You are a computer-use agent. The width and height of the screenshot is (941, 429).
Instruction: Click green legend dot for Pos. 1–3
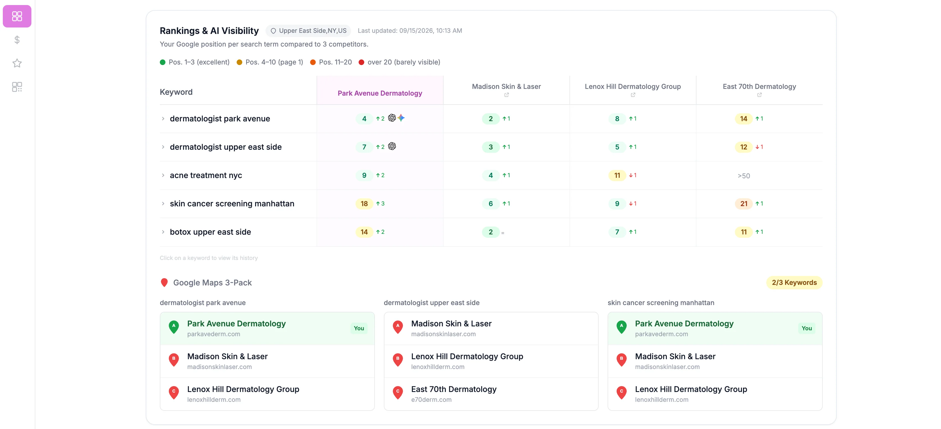point(163,62)
